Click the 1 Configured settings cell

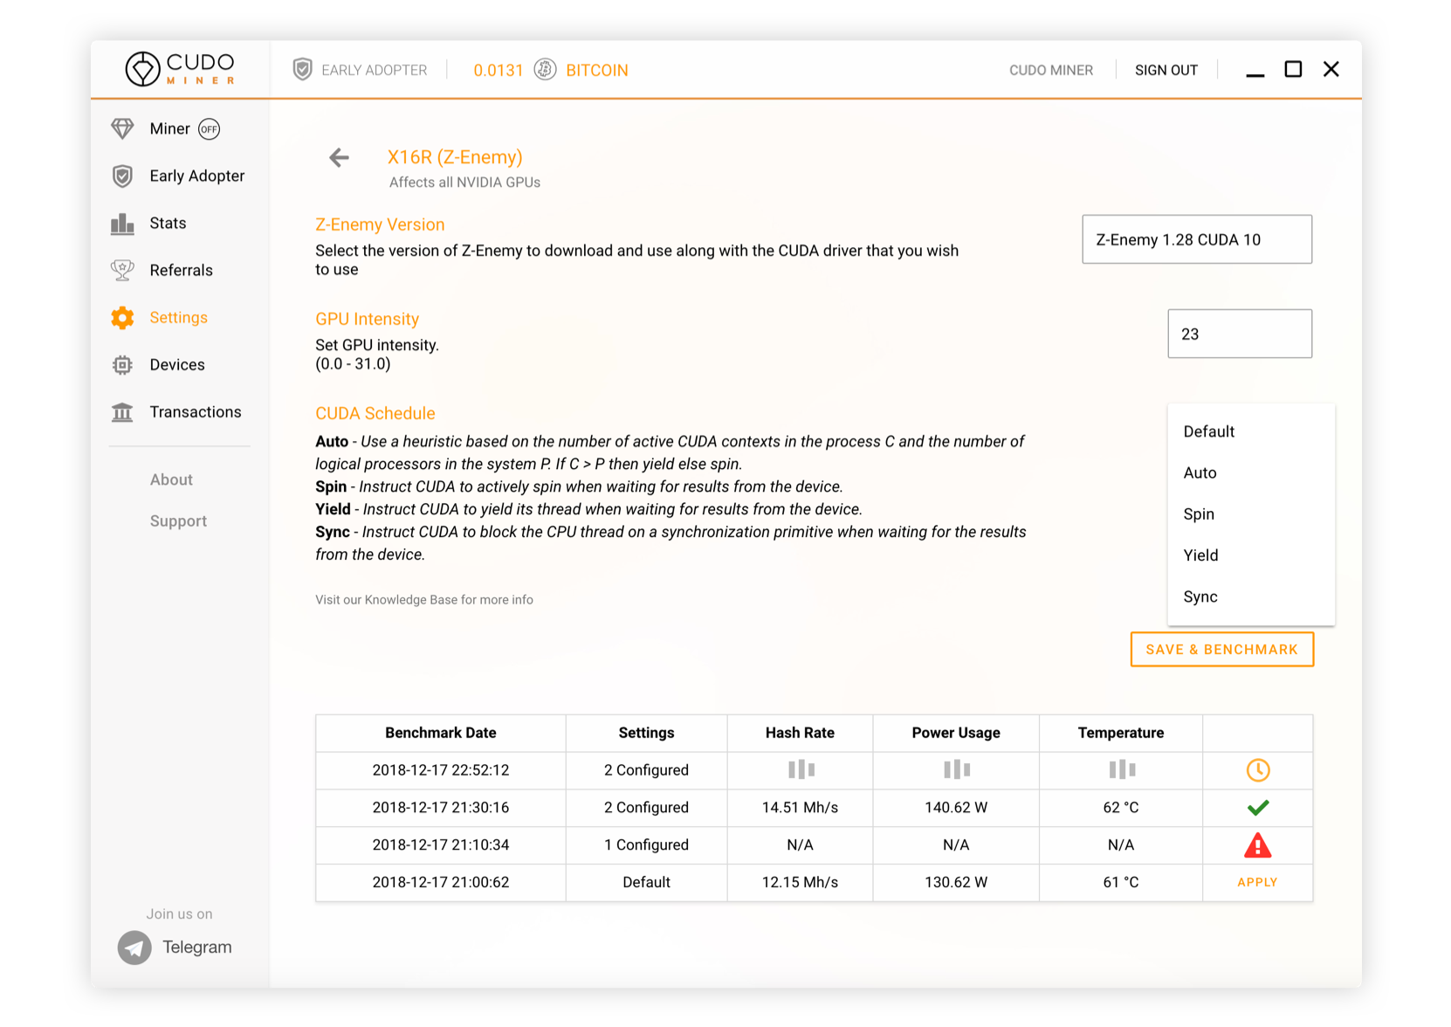[646, 844]
